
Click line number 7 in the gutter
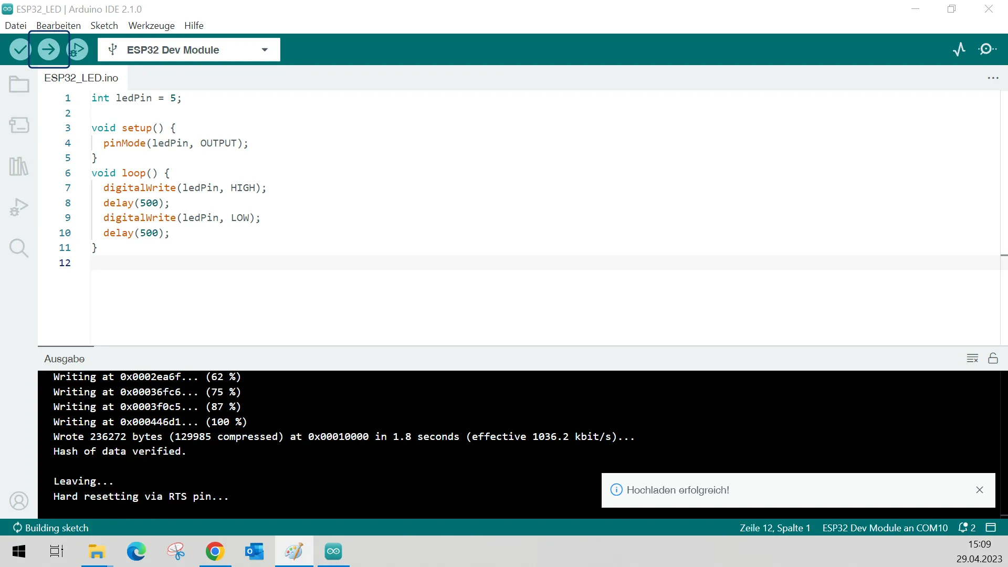tap(68, 188)
